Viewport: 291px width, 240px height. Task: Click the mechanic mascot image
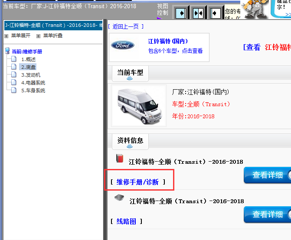255,9
